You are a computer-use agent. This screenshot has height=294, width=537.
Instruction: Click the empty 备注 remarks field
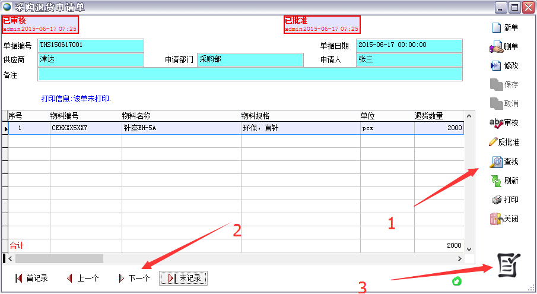249,74
